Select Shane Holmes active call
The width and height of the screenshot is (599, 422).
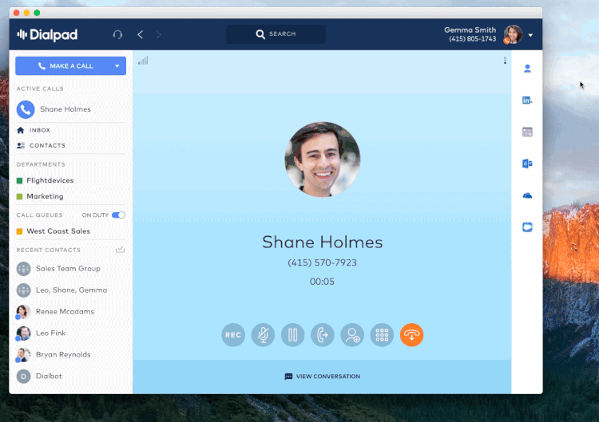coord(70,109)
